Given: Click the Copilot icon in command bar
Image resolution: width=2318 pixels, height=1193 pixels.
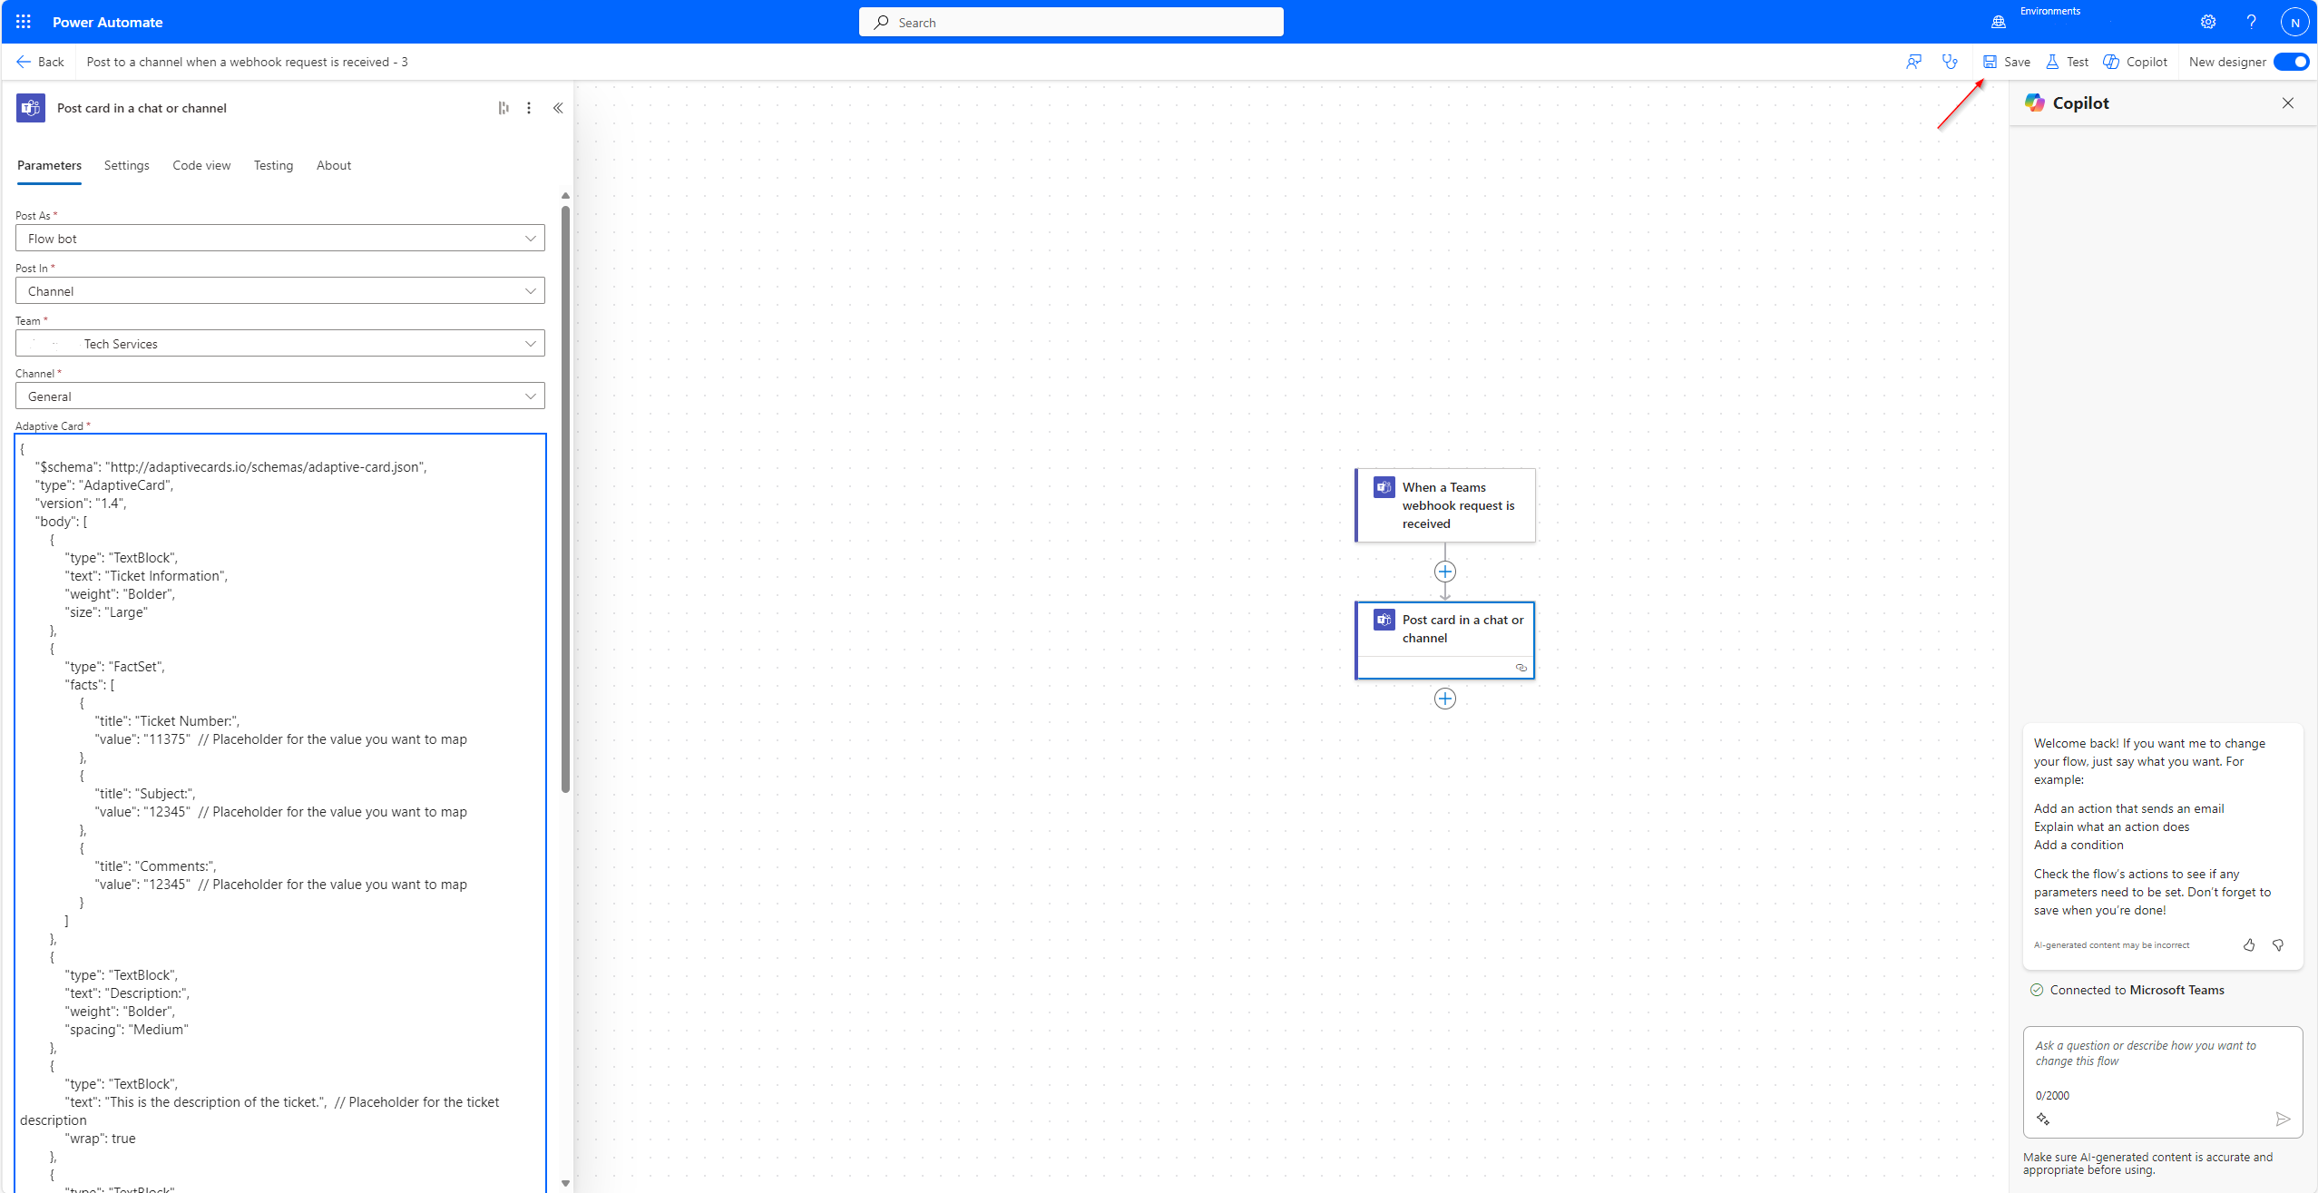Looking at the screenshot, I should coord(2111,62).
